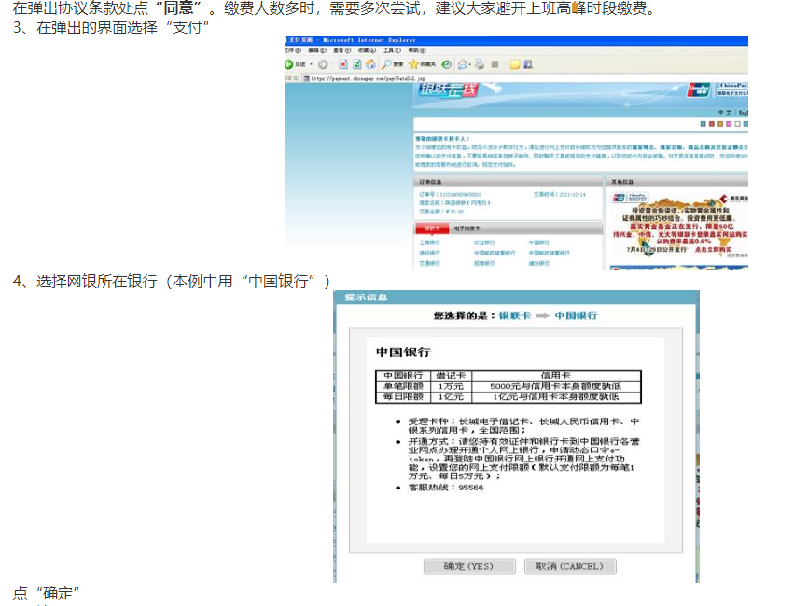Open Favorites star icon in toolbar

point(413,64)
